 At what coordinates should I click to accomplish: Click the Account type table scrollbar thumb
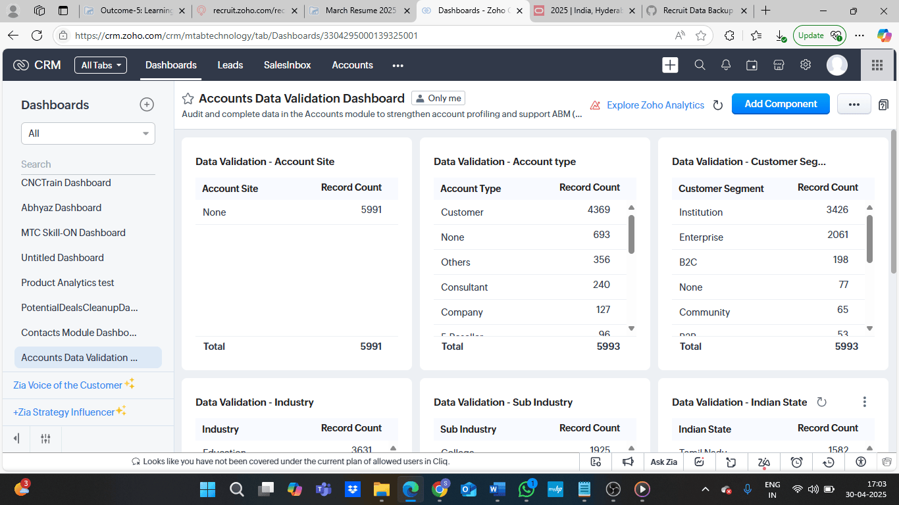[631, 234]
